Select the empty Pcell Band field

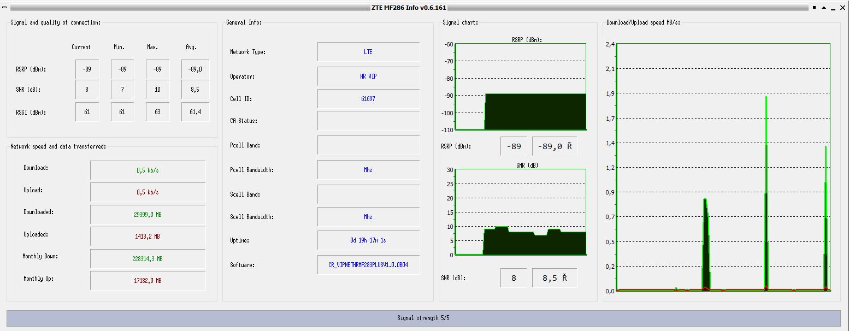(368, 145)
